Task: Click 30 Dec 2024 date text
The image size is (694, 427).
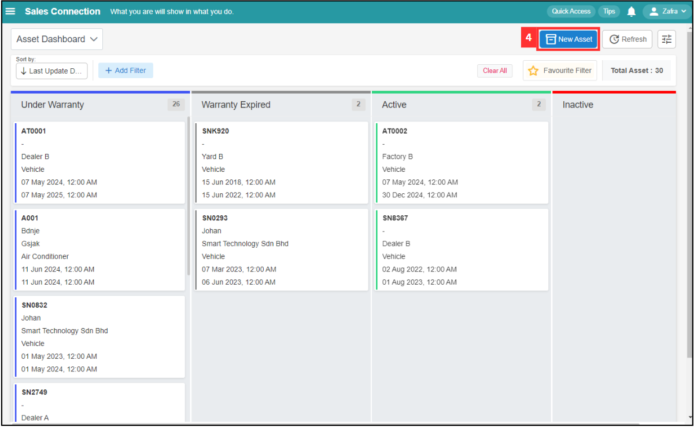Action: (419, 195)
